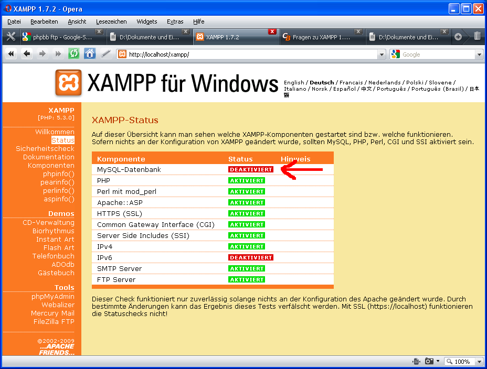The image size is (487, 369).
Task: Click the XAMPP favicon in the address bar
Action: [122, 55]
